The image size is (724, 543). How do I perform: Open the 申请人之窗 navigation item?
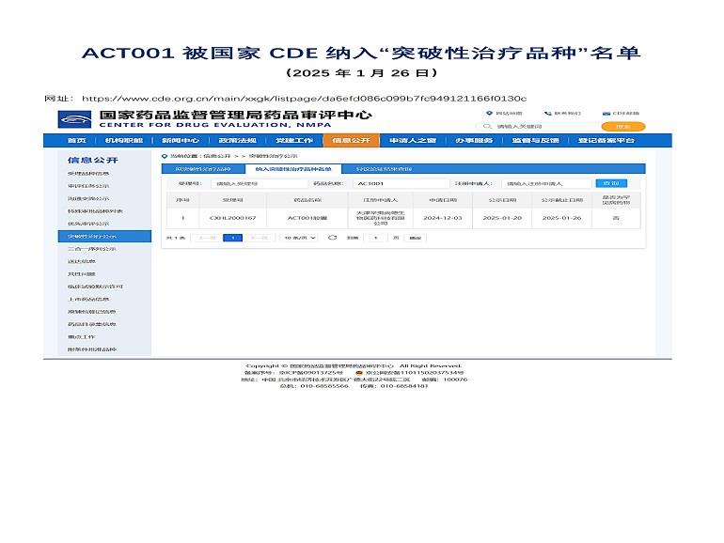pyautogui.click(x=413, y=140)
